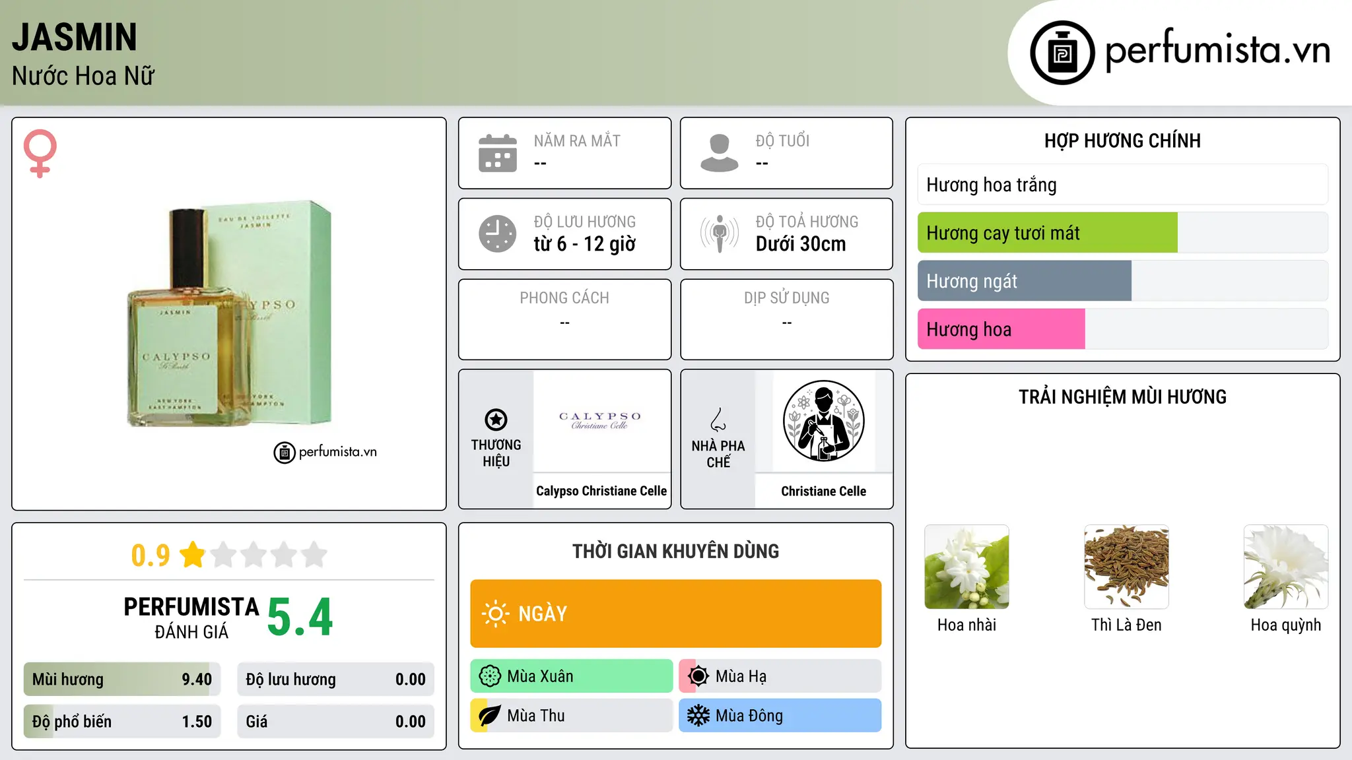
Task: Select the Mùa Hạ season bar
Action: (x=780, y=676)
